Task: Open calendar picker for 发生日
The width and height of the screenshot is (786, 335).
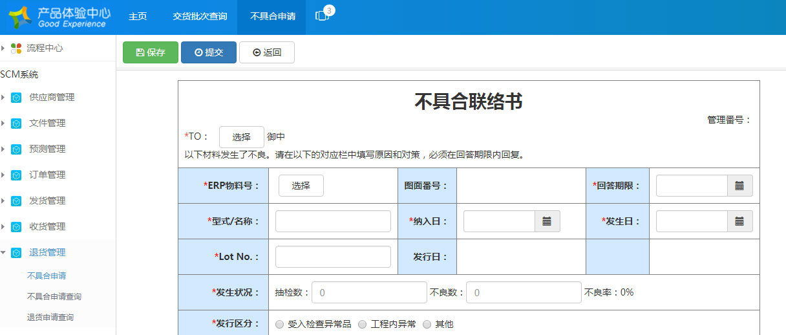Action: [739, 221]
